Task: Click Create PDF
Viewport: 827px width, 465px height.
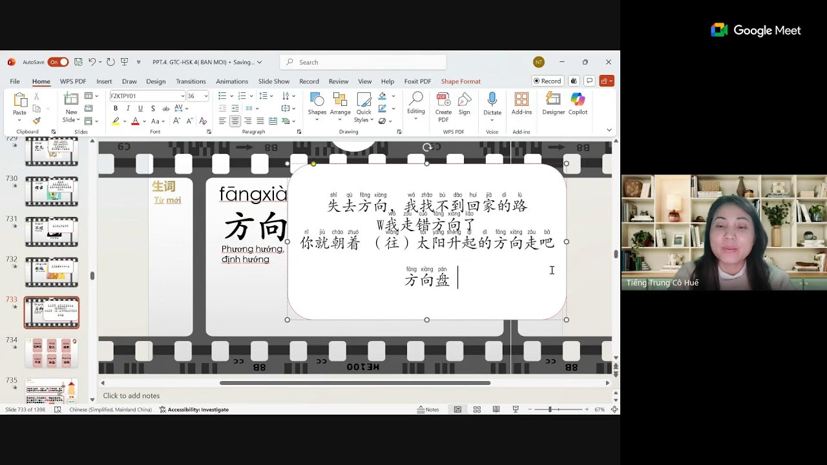Action: click(x=443, y=108)
